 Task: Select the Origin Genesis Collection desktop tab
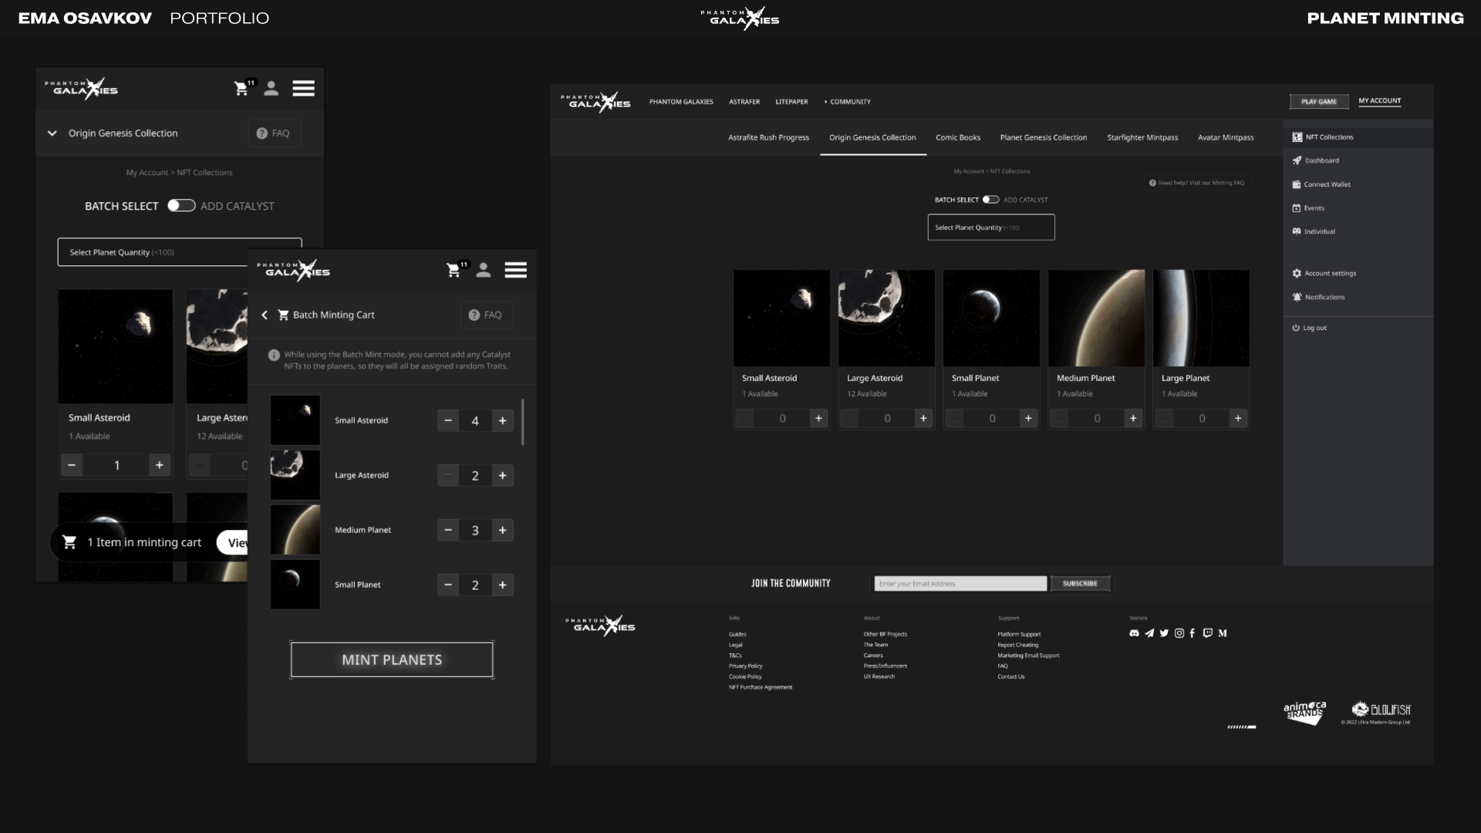872,137
